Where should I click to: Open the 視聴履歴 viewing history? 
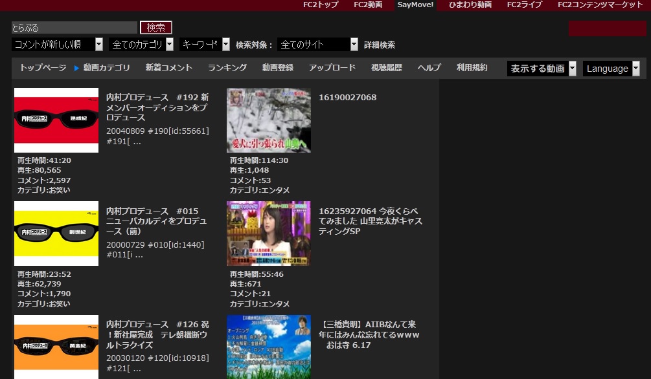(x=386, y=67)
